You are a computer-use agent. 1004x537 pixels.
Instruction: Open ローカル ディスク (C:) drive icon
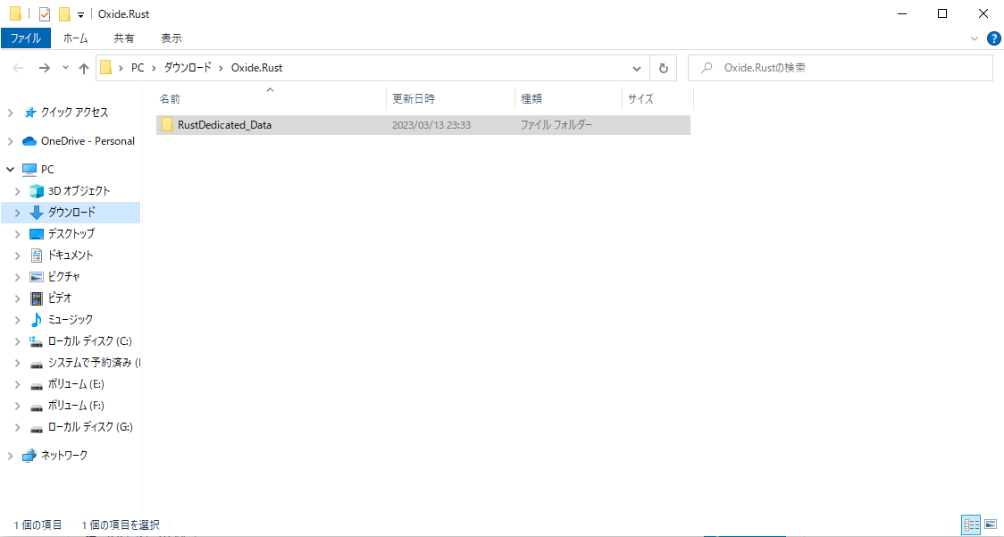(x=37, y=341)
